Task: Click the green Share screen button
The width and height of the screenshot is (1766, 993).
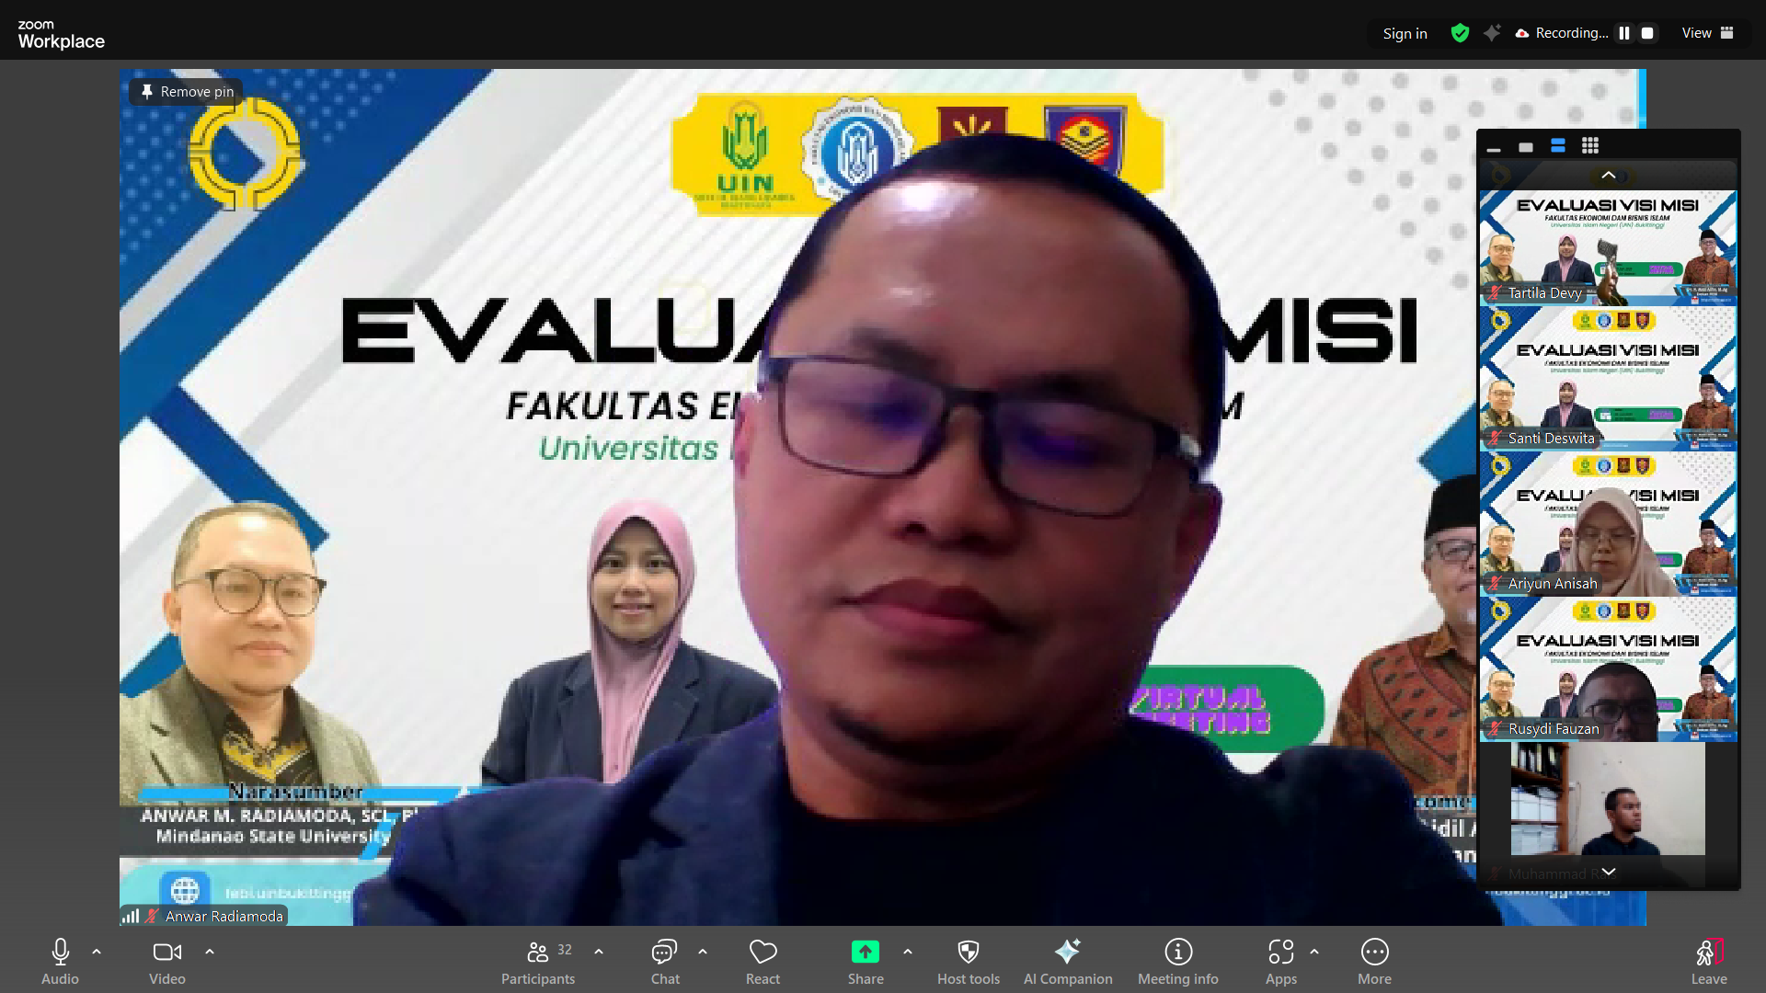Action: click(865, 953)
